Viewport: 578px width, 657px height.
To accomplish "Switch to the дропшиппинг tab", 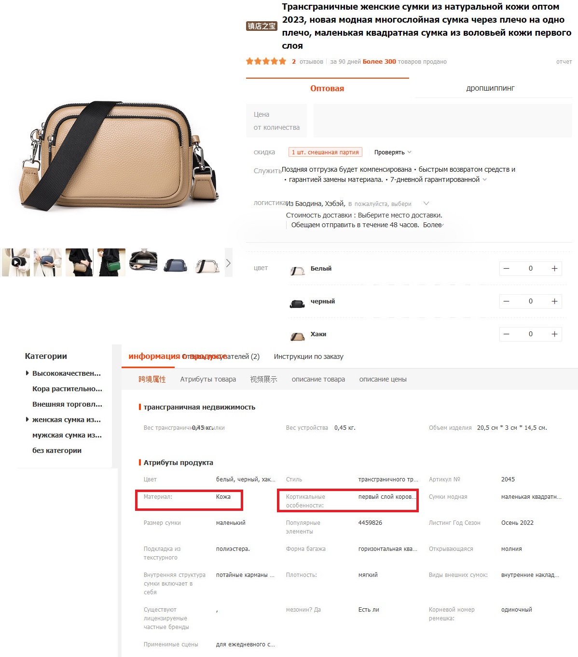I will click(x=490, y=88).
